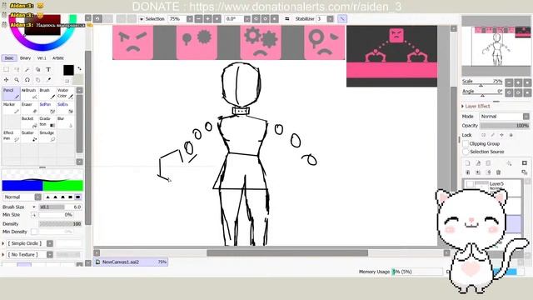Select the Smudge tool
Viewport: 533px width, 300px height.
(x=47, y=136)
